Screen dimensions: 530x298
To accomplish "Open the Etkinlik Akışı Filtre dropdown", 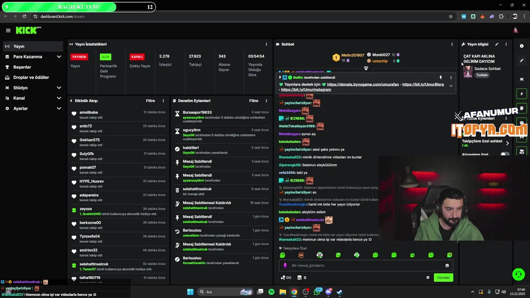I will point(150,101).
